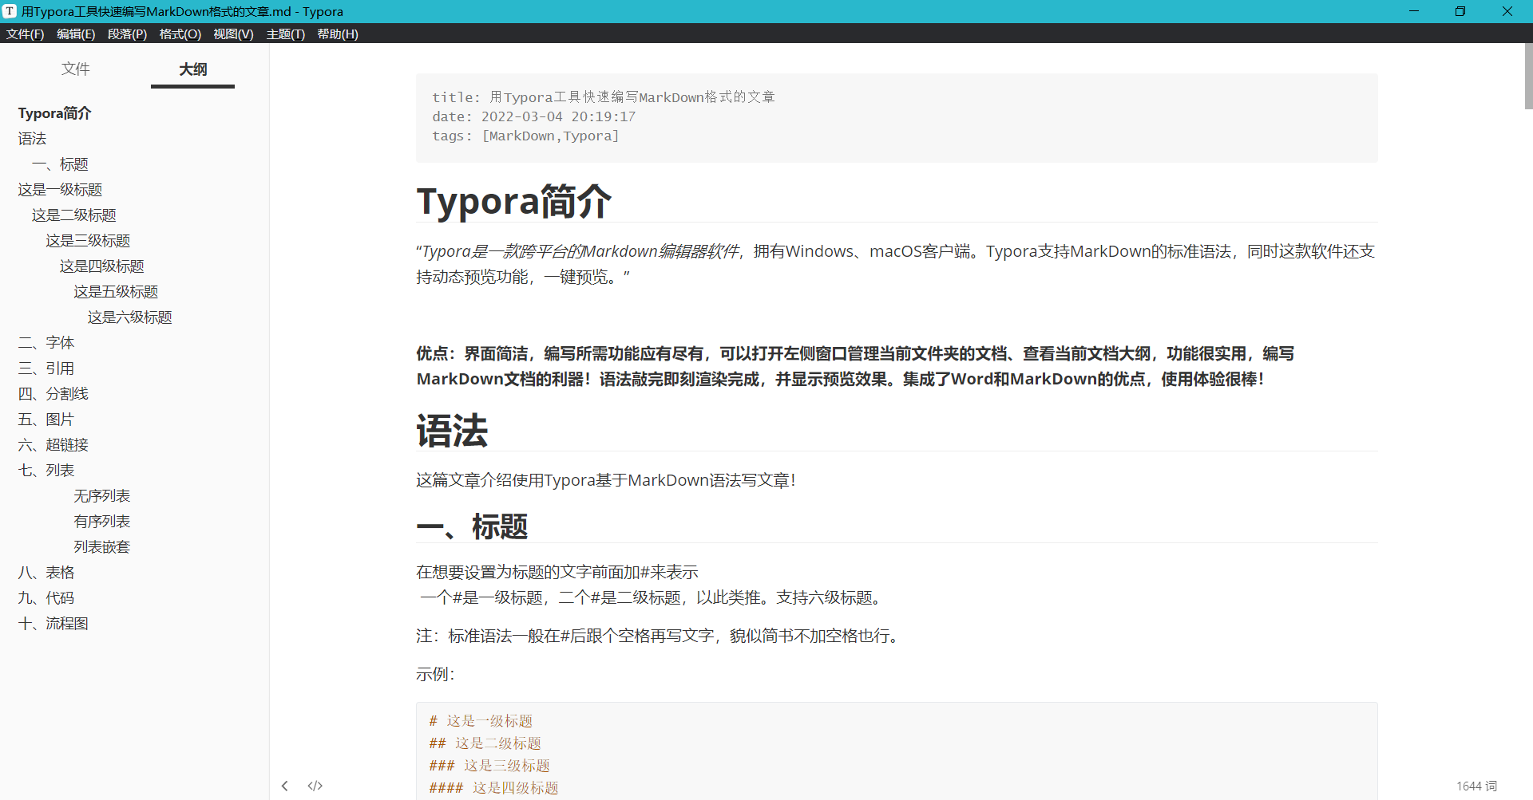
Task: Place cursor in the bold 优点 paragraph
Action: coord(855,366)
